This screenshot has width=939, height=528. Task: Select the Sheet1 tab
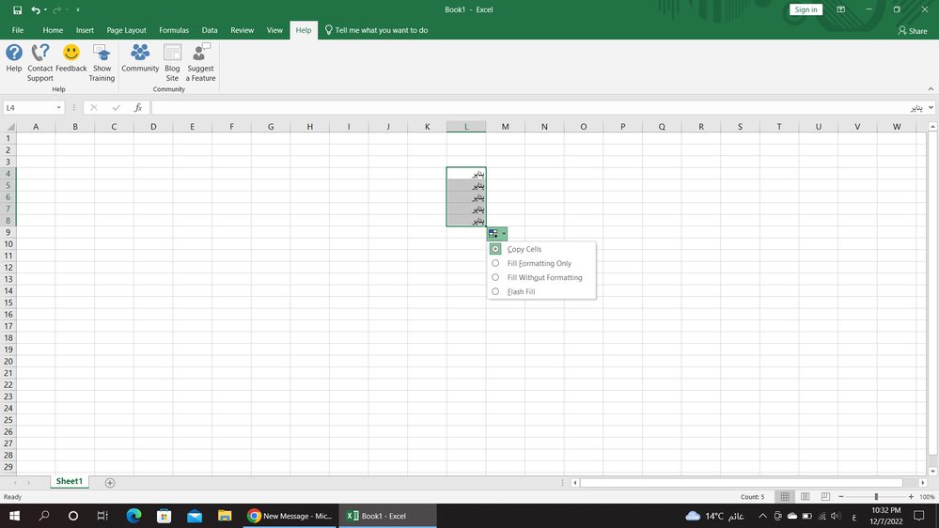click(69, 481)
